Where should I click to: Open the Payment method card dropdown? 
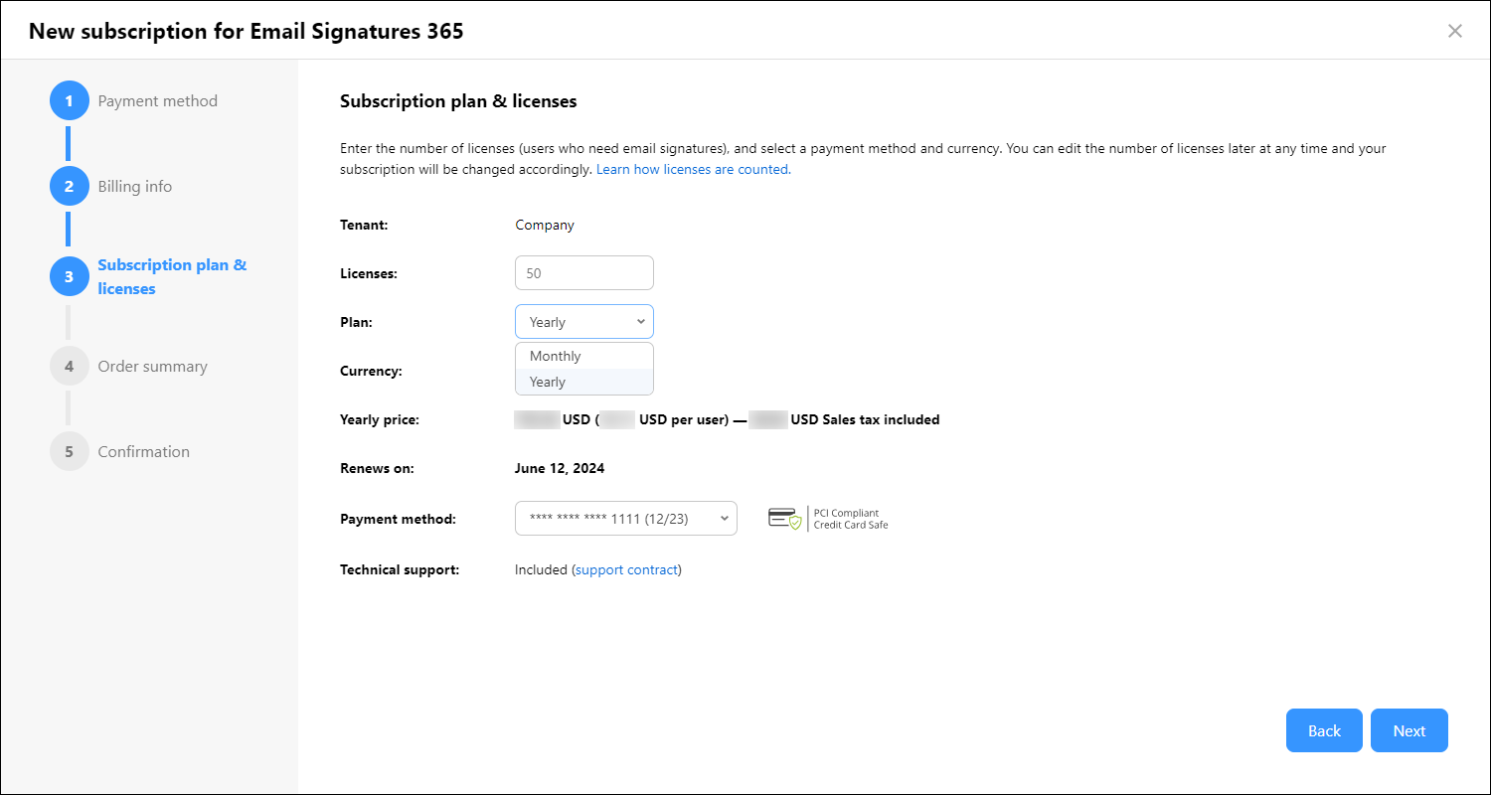click(x=626, y=518)
